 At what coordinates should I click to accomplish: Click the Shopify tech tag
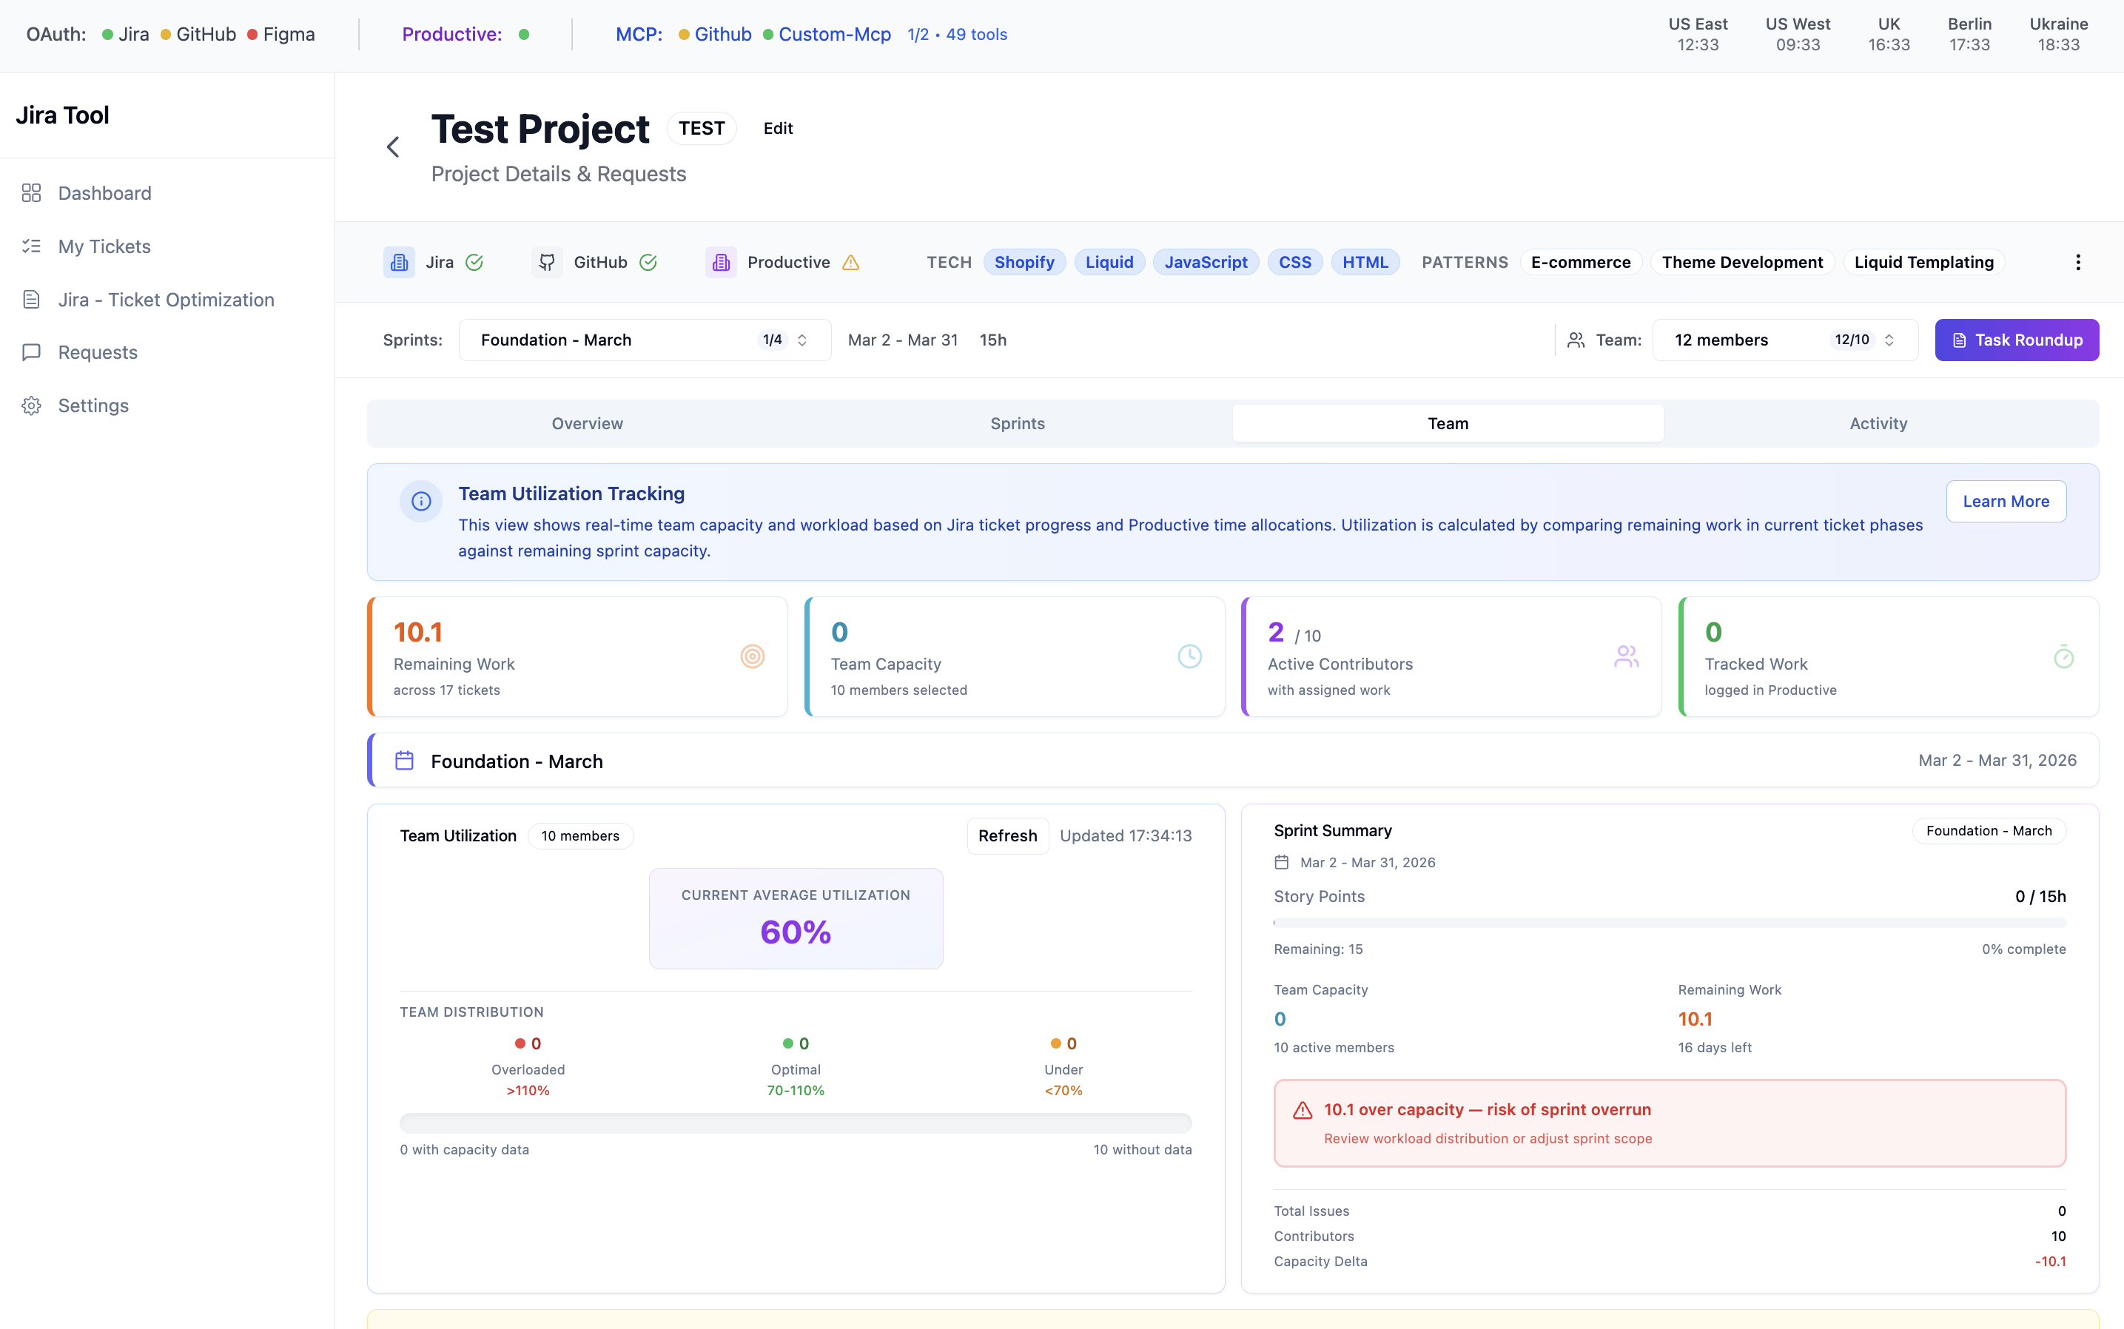pos(1024,262)
